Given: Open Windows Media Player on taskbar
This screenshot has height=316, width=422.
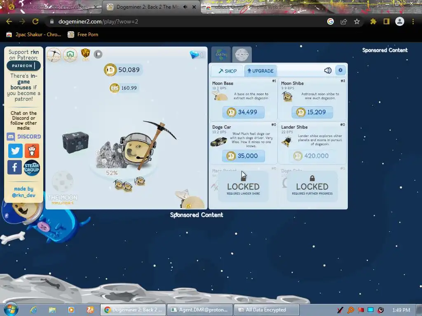Looking at the screenshot, I should pos(71,310).
